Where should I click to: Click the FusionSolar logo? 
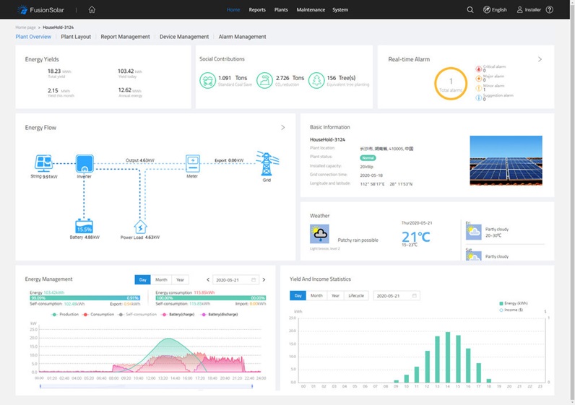pos(40,10)
